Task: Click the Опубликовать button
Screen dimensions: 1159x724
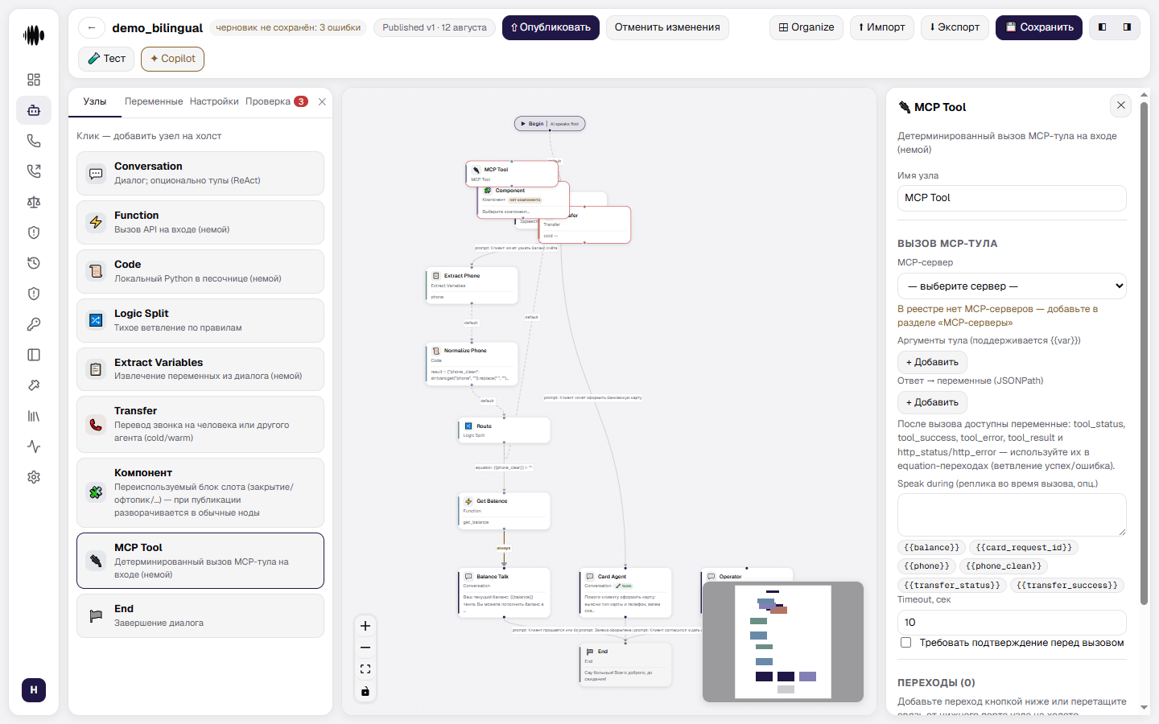Action: (x=551, y=27)
